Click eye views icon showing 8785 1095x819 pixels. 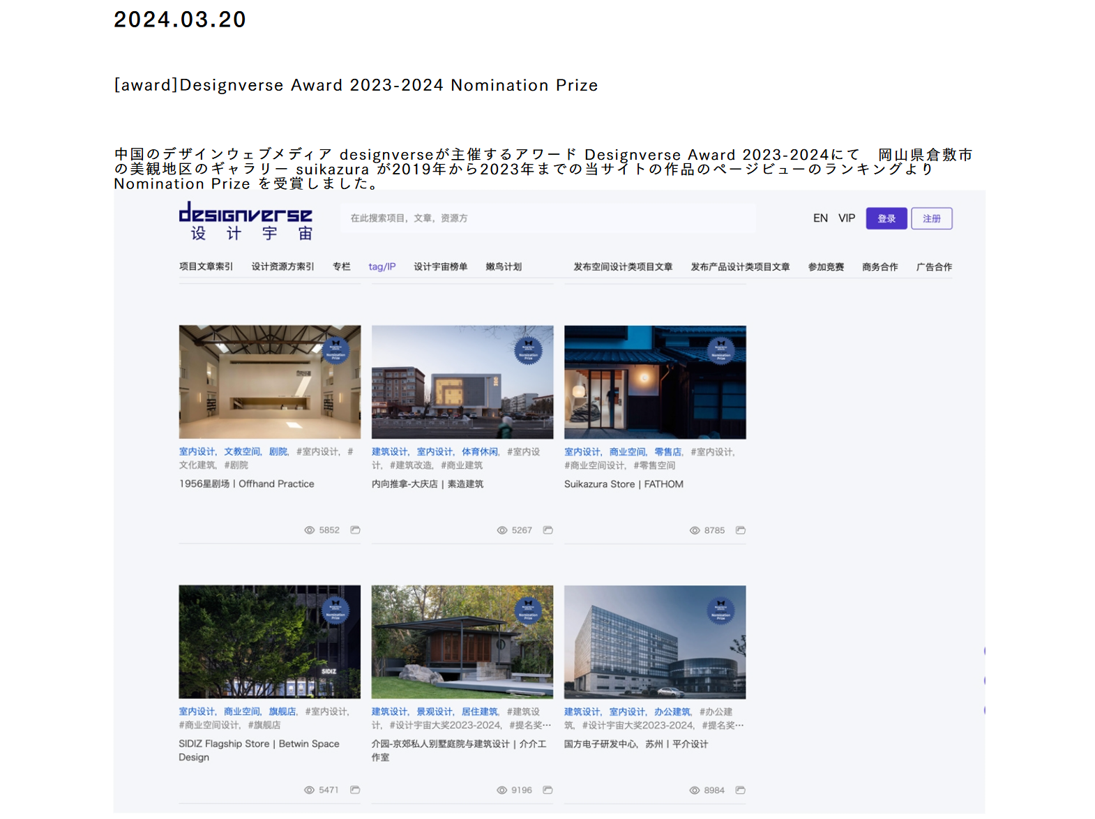coord(695,530)
